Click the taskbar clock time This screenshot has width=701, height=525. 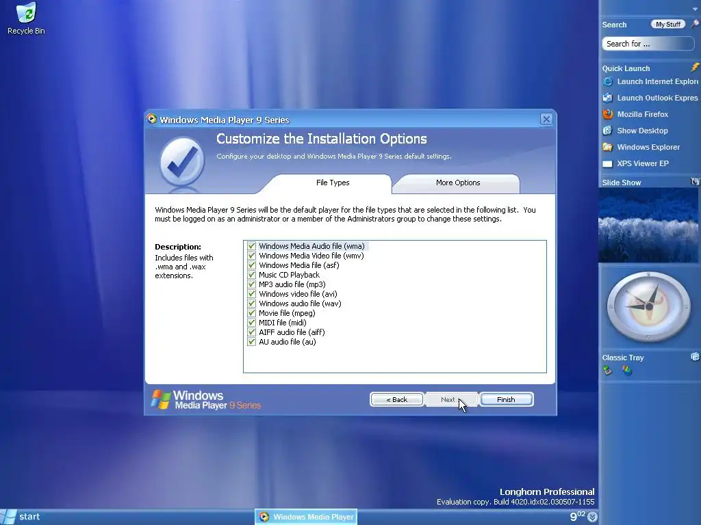578,517
